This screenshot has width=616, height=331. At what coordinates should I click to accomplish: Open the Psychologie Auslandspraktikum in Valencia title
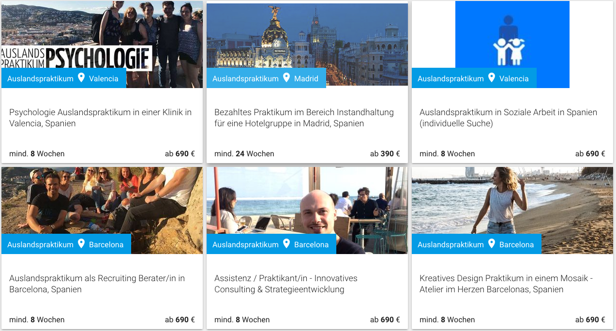[x=100, y=118]
